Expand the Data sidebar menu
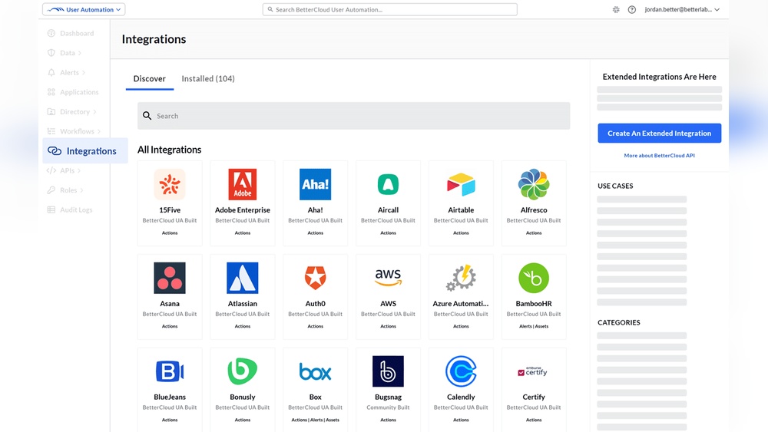Image resolution: width=768 pixels, height=432 pixels. [x=79, y=53]
